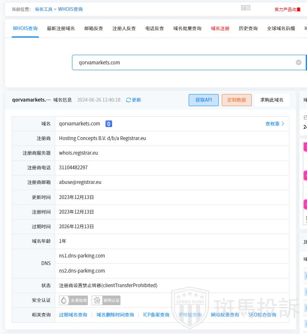
Task: Click the 域名删除时间查询 link
Action: [x=115, y=315]
